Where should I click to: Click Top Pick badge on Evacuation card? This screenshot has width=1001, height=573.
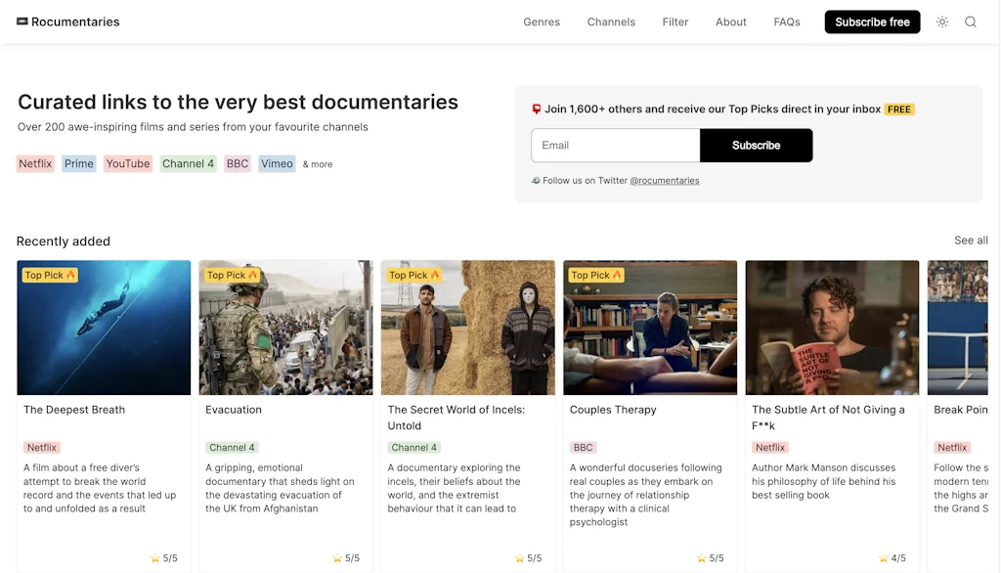[x=232, y=276]
